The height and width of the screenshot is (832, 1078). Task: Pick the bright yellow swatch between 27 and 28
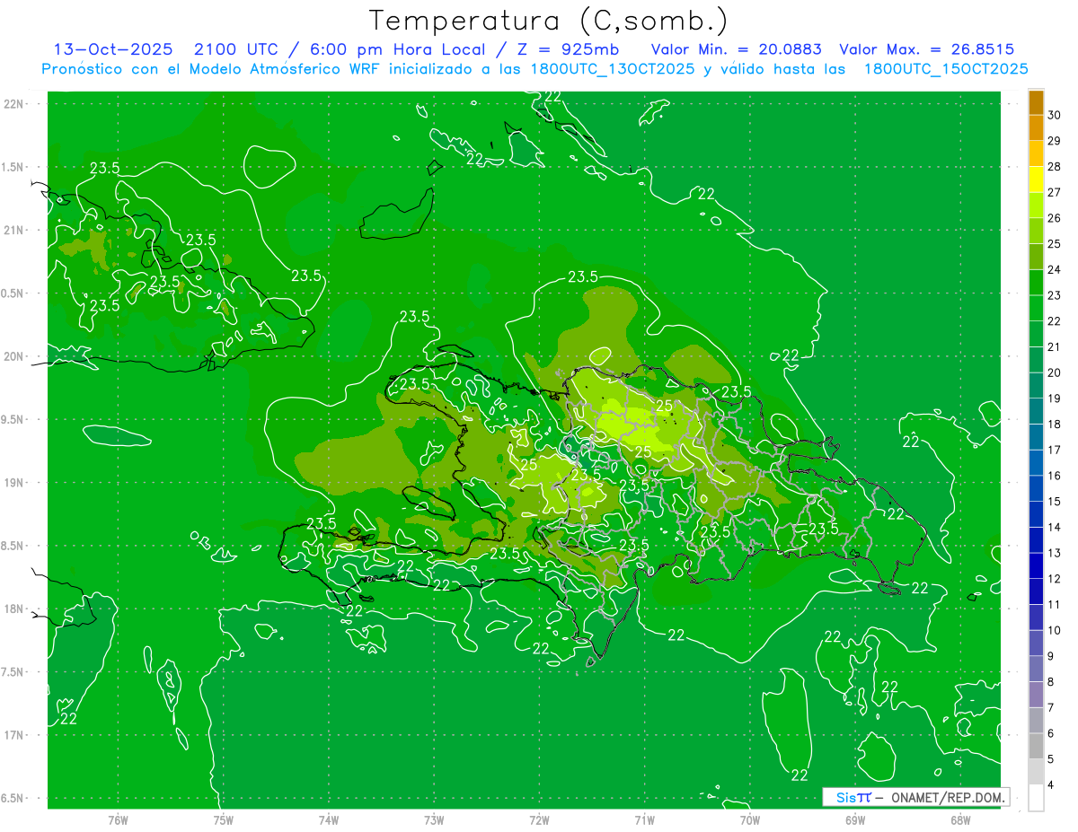tap(1036, 180)
